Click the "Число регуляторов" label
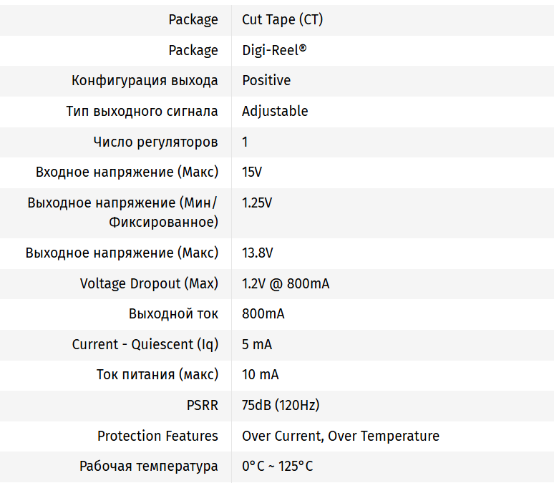Image resolution: width=554 pixels, height=483 pixels. tap(155, 142)
